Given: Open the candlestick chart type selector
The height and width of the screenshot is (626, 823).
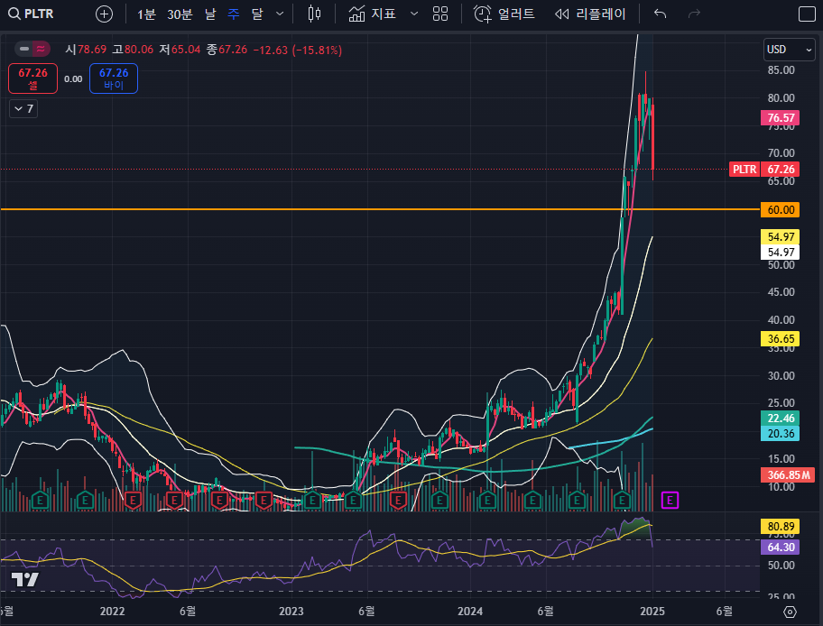Looking at the screenshot, I should coord(314,14).
